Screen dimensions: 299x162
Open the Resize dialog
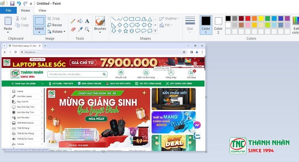coord(54,25)
